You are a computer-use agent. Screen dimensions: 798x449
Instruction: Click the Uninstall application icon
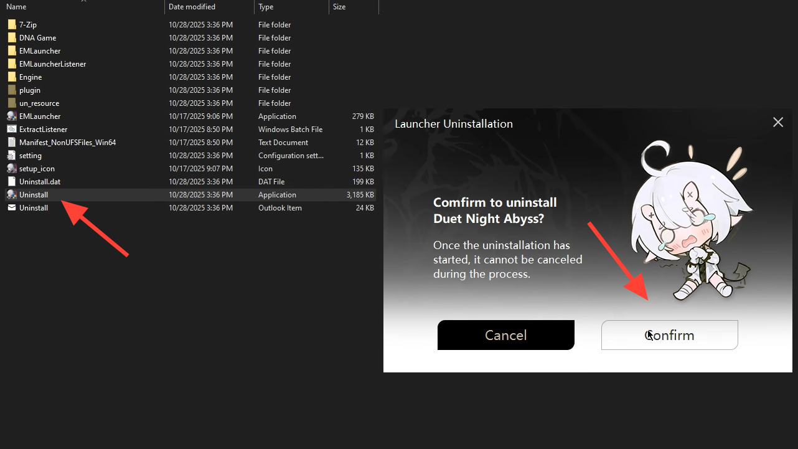click(11, 195)
